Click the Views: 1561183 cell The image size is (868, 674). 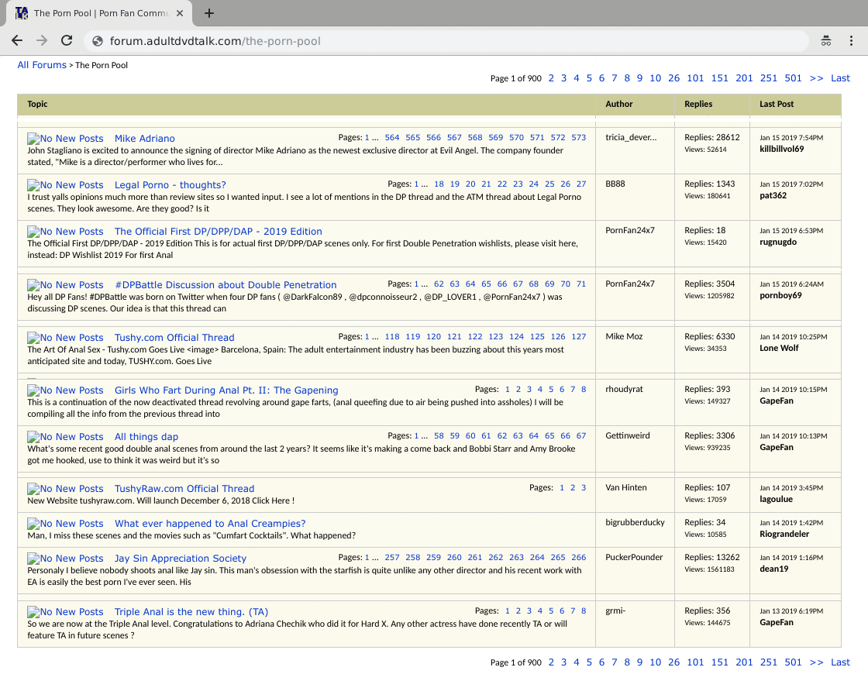pyautogui.click(x=709, y=569)
